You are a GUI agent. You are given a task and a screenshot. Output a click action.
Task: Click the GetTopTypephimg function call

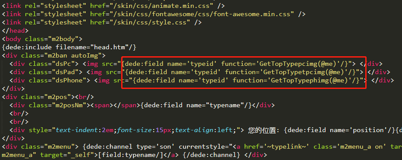(x=310, y=81)
